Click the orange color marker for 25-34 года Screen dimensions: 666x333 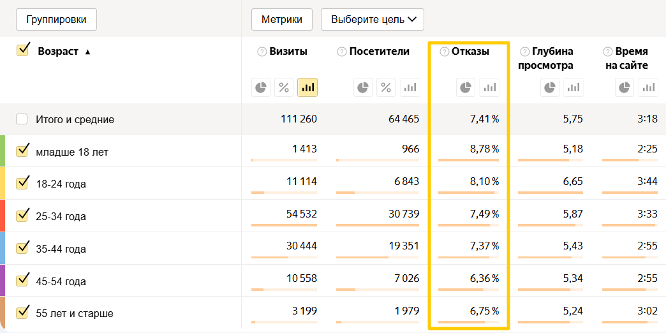pos(3,216)
